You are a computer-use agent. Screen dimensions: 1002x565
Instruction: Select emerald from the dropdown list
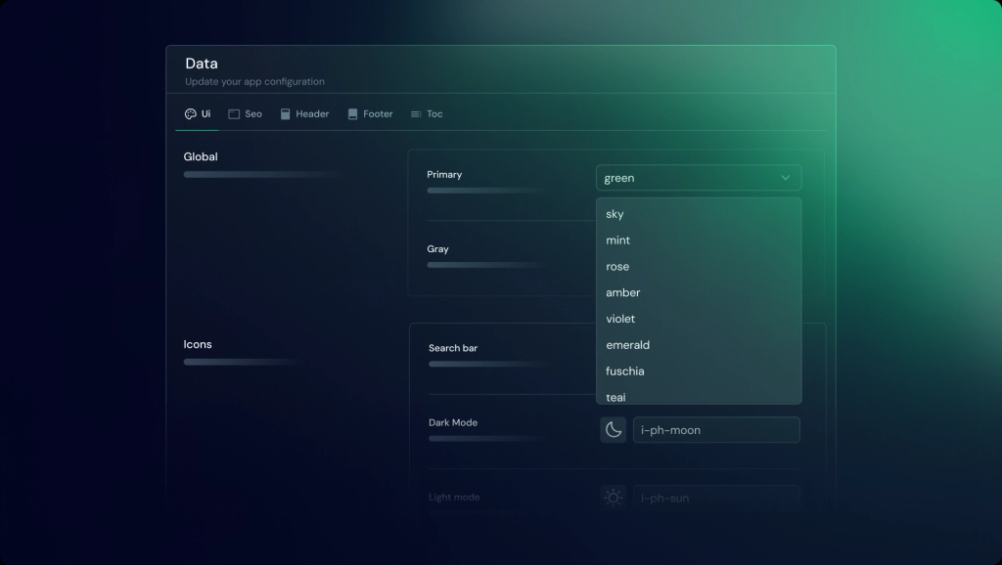[x=627, y=345]
